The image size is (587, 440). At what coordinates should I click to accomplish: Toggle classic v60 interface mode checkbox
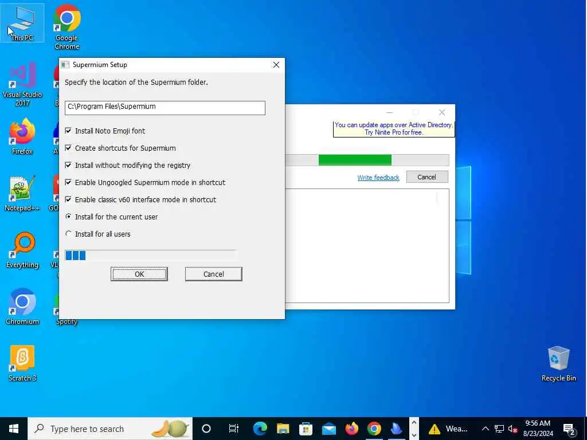[x=68, y=199]
